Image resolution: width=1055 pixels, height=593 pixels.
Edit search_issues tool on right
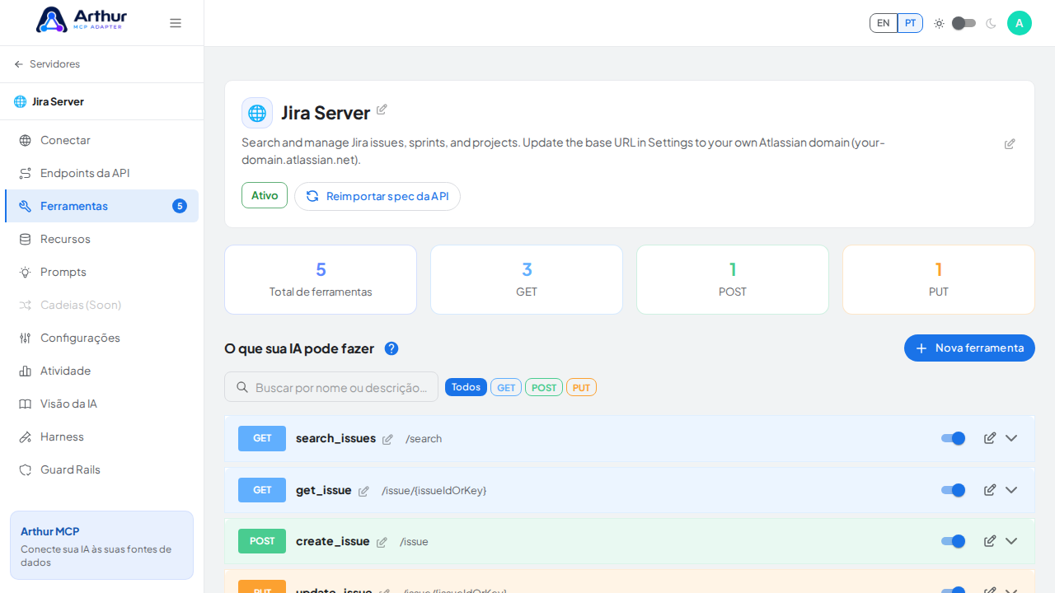click(x=990, y=438)
